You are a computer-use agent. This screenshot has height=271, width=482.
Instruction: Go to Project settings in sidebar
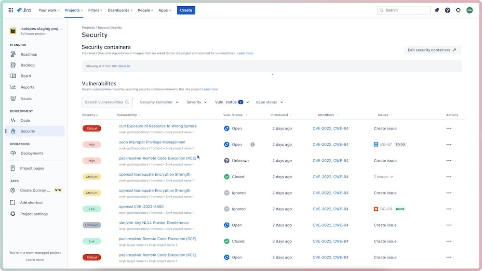click(x=34, y=214)
